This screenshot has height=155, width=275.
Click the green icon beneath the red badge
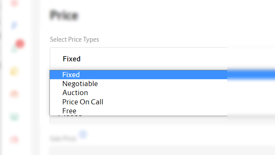pos(14,50)
